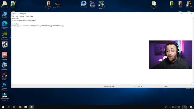Select the New folder (2) desktop icon
The height and width of the screenshot is (109, 194).
point(154,5)
